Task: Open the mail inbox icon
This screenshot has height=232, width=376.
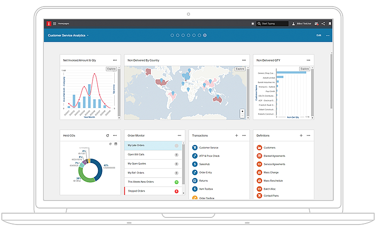Action: tap(316, 23)
